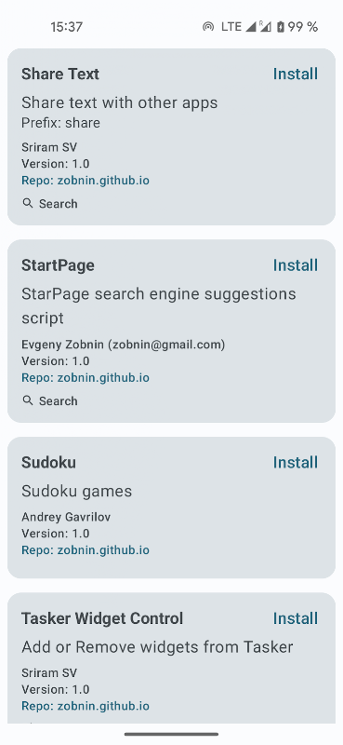The width and height of the screenshot is (343, 745).
Task: Tap the Search label in StartPage card
Action: pos(58,401)
